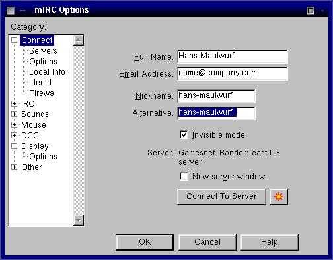Viewport: 333px width, 260px height.
Task: Click the orange sun icon button
Action: pos(279,196)
